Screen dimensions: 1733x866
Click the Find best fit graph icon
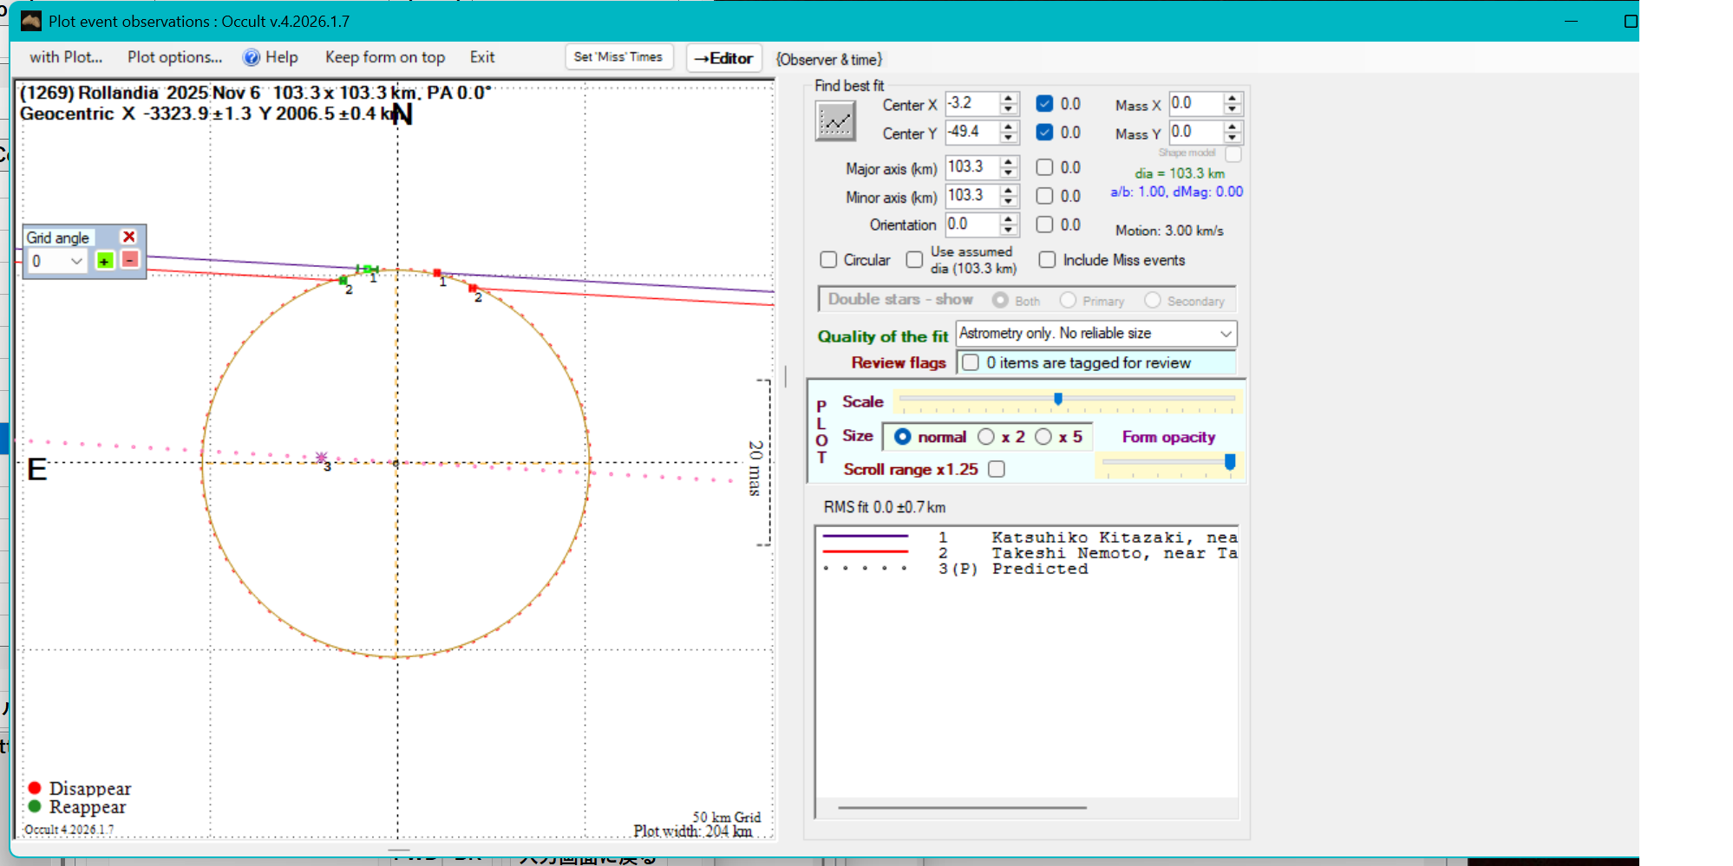pos(835,120)
